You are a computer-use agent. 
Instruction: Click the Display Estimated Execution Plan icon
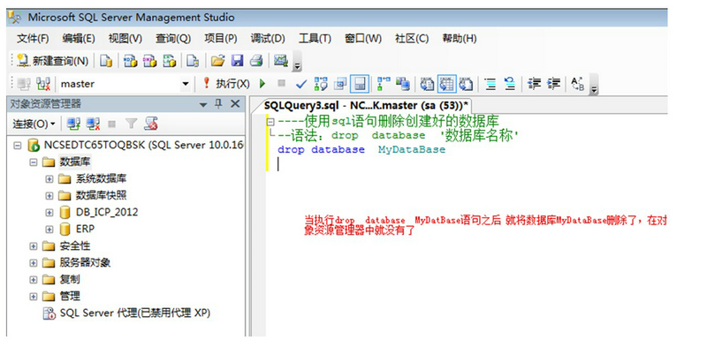(321, 84)
